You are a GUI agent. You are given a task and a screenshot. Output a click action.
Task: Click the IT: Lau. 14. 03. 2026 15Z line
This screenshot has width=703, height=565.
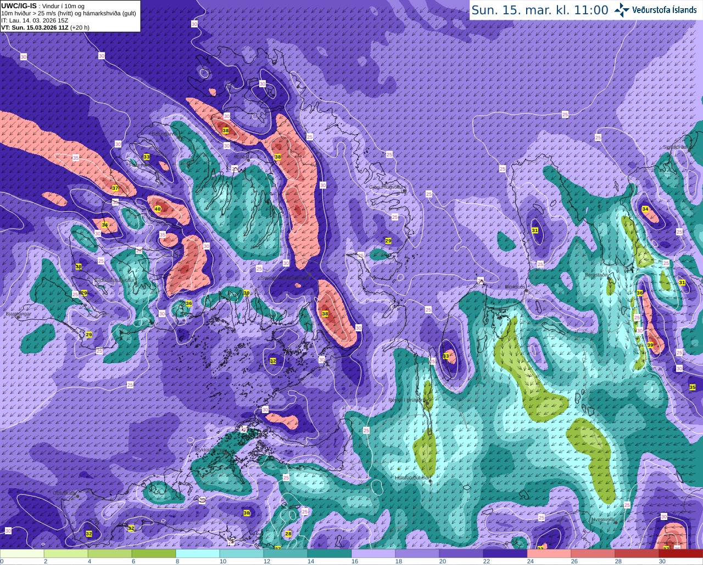35,20
